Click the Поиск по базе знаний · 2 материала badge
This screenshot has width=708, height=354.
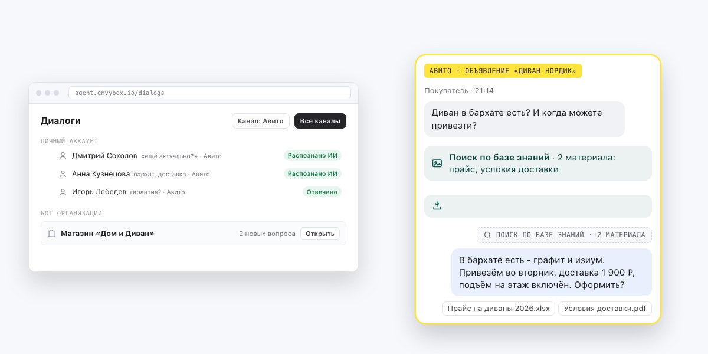565,235
